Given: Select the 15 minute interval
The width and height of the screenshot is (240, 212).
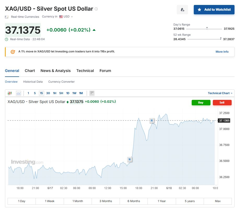Looking at the screenshot, I should (42, 93).
